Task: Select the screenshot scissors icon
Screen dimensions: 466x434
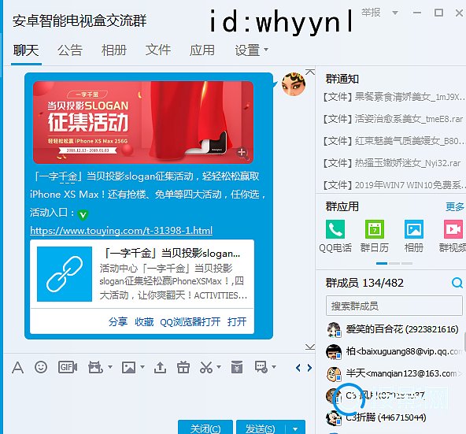Action: pos(206,368)
